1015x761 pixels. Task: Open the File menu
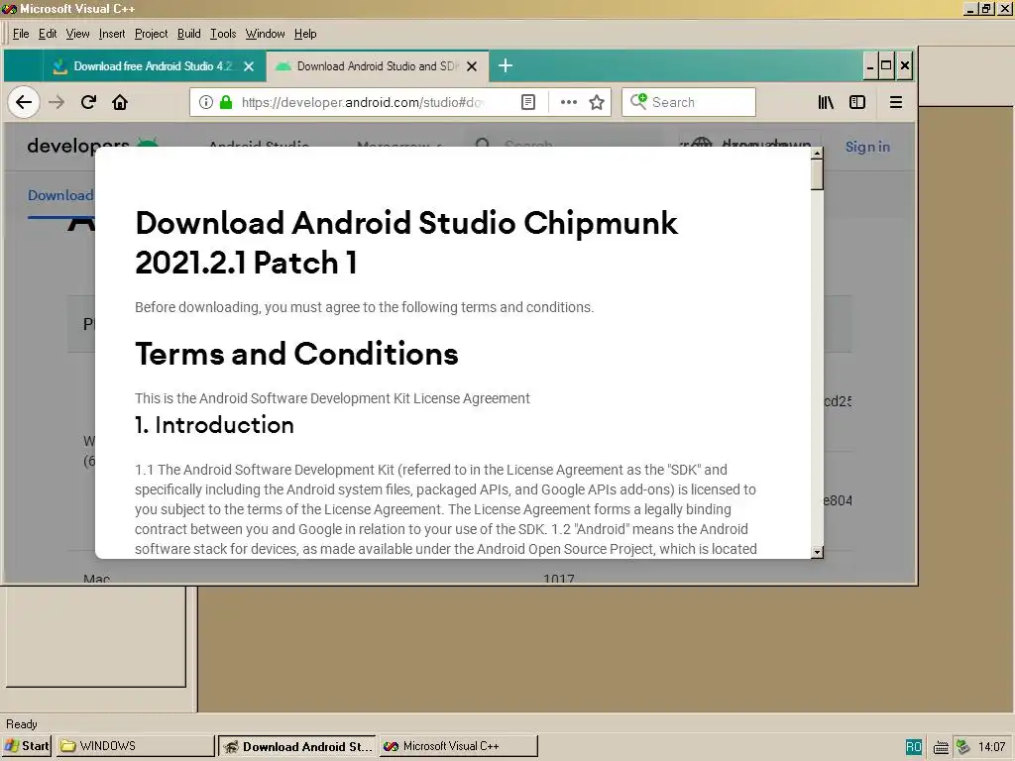[21, 34]
